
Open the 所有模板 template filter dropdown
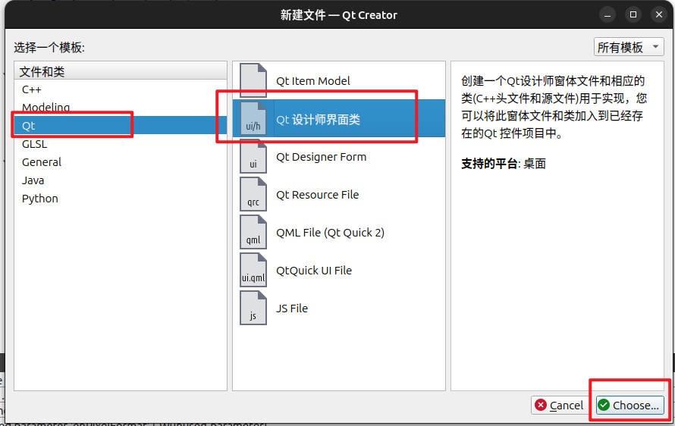629,47
